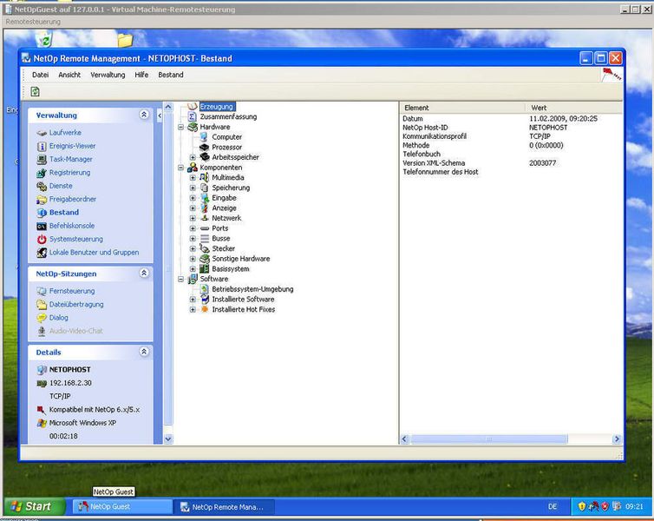
Task: Select the Busse tree item
Action: [x=220, y=239]
